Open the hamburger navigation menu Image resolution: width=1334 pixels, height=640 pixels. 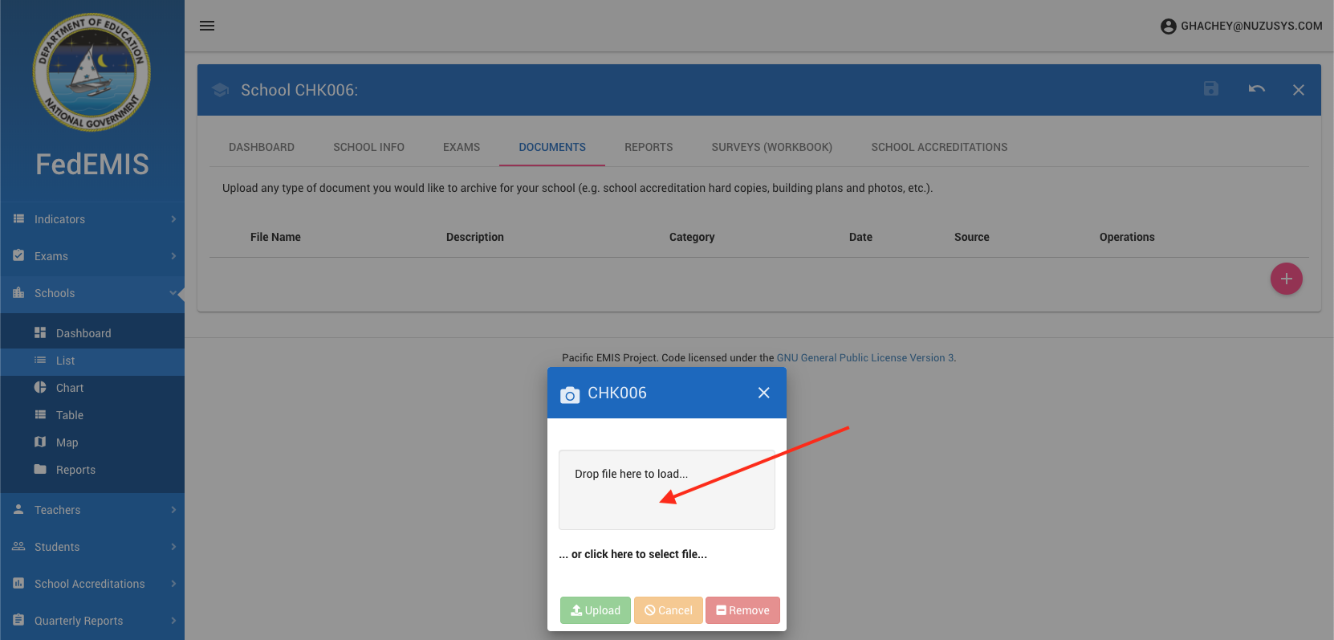click(x=207, y=26)
